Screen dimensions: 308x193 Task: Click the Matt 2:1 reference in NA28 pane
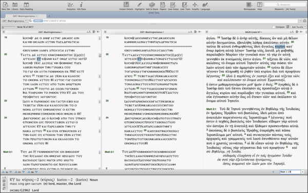point(211,109)
